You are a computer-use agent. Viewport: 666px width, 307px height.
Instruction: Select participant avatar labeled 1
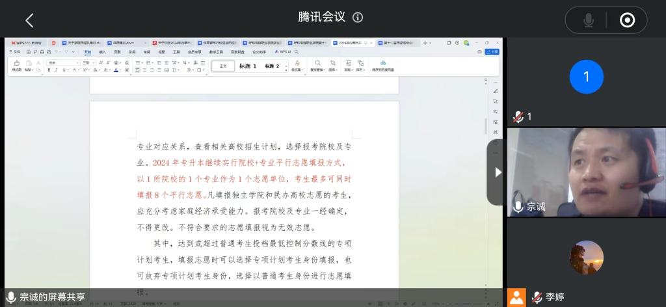point(586,77)
